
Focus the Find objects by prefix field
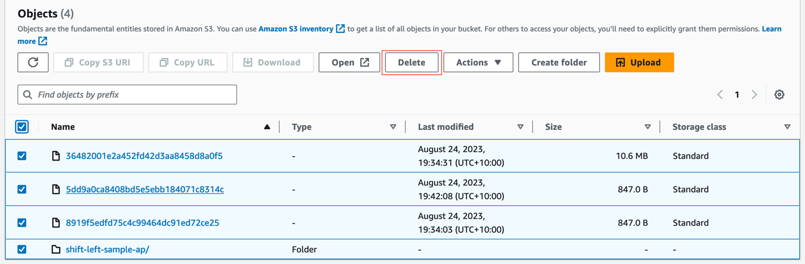pyautogui.click(x=127, y=94)
